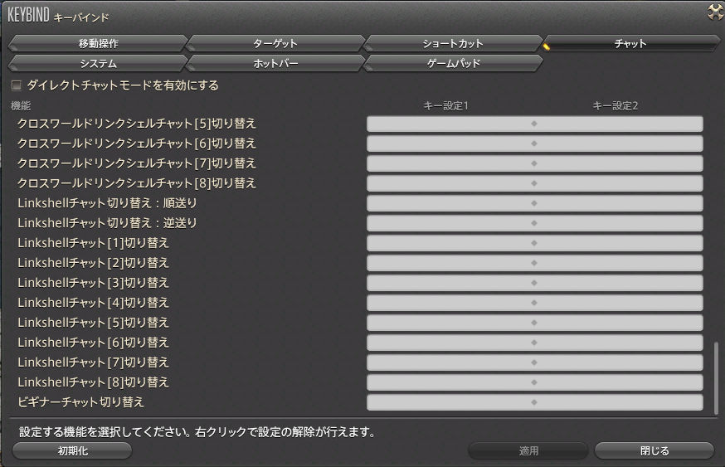
Task: Set キー設定1 for クロスワールドリンクシェルチャット[7]切り替え
Action: click(x=450, y=163)
